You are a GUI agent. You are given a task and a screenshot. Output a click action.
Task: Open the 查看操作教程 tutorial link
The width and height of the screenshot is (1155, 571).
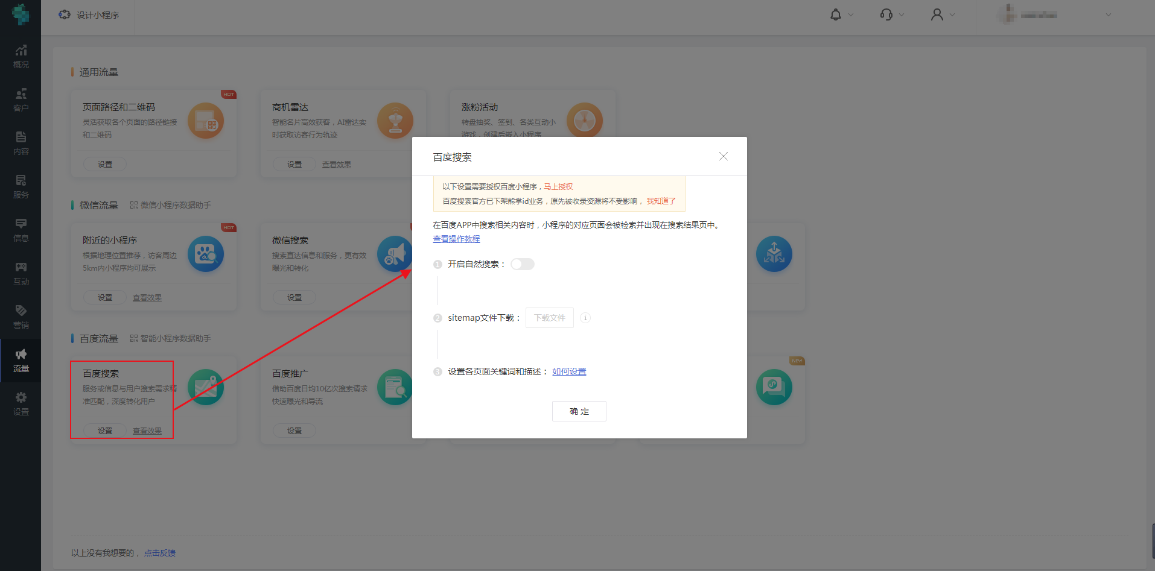pos(456,239)
